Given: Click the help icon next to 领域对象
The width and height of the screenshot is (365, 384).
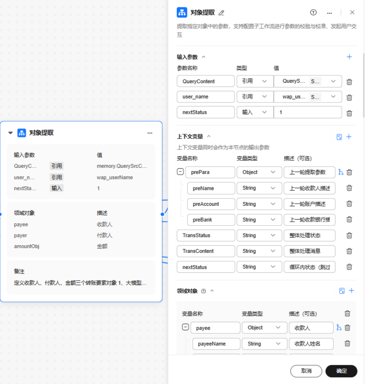Looking at the screenshot, I should tap(204, 291).
